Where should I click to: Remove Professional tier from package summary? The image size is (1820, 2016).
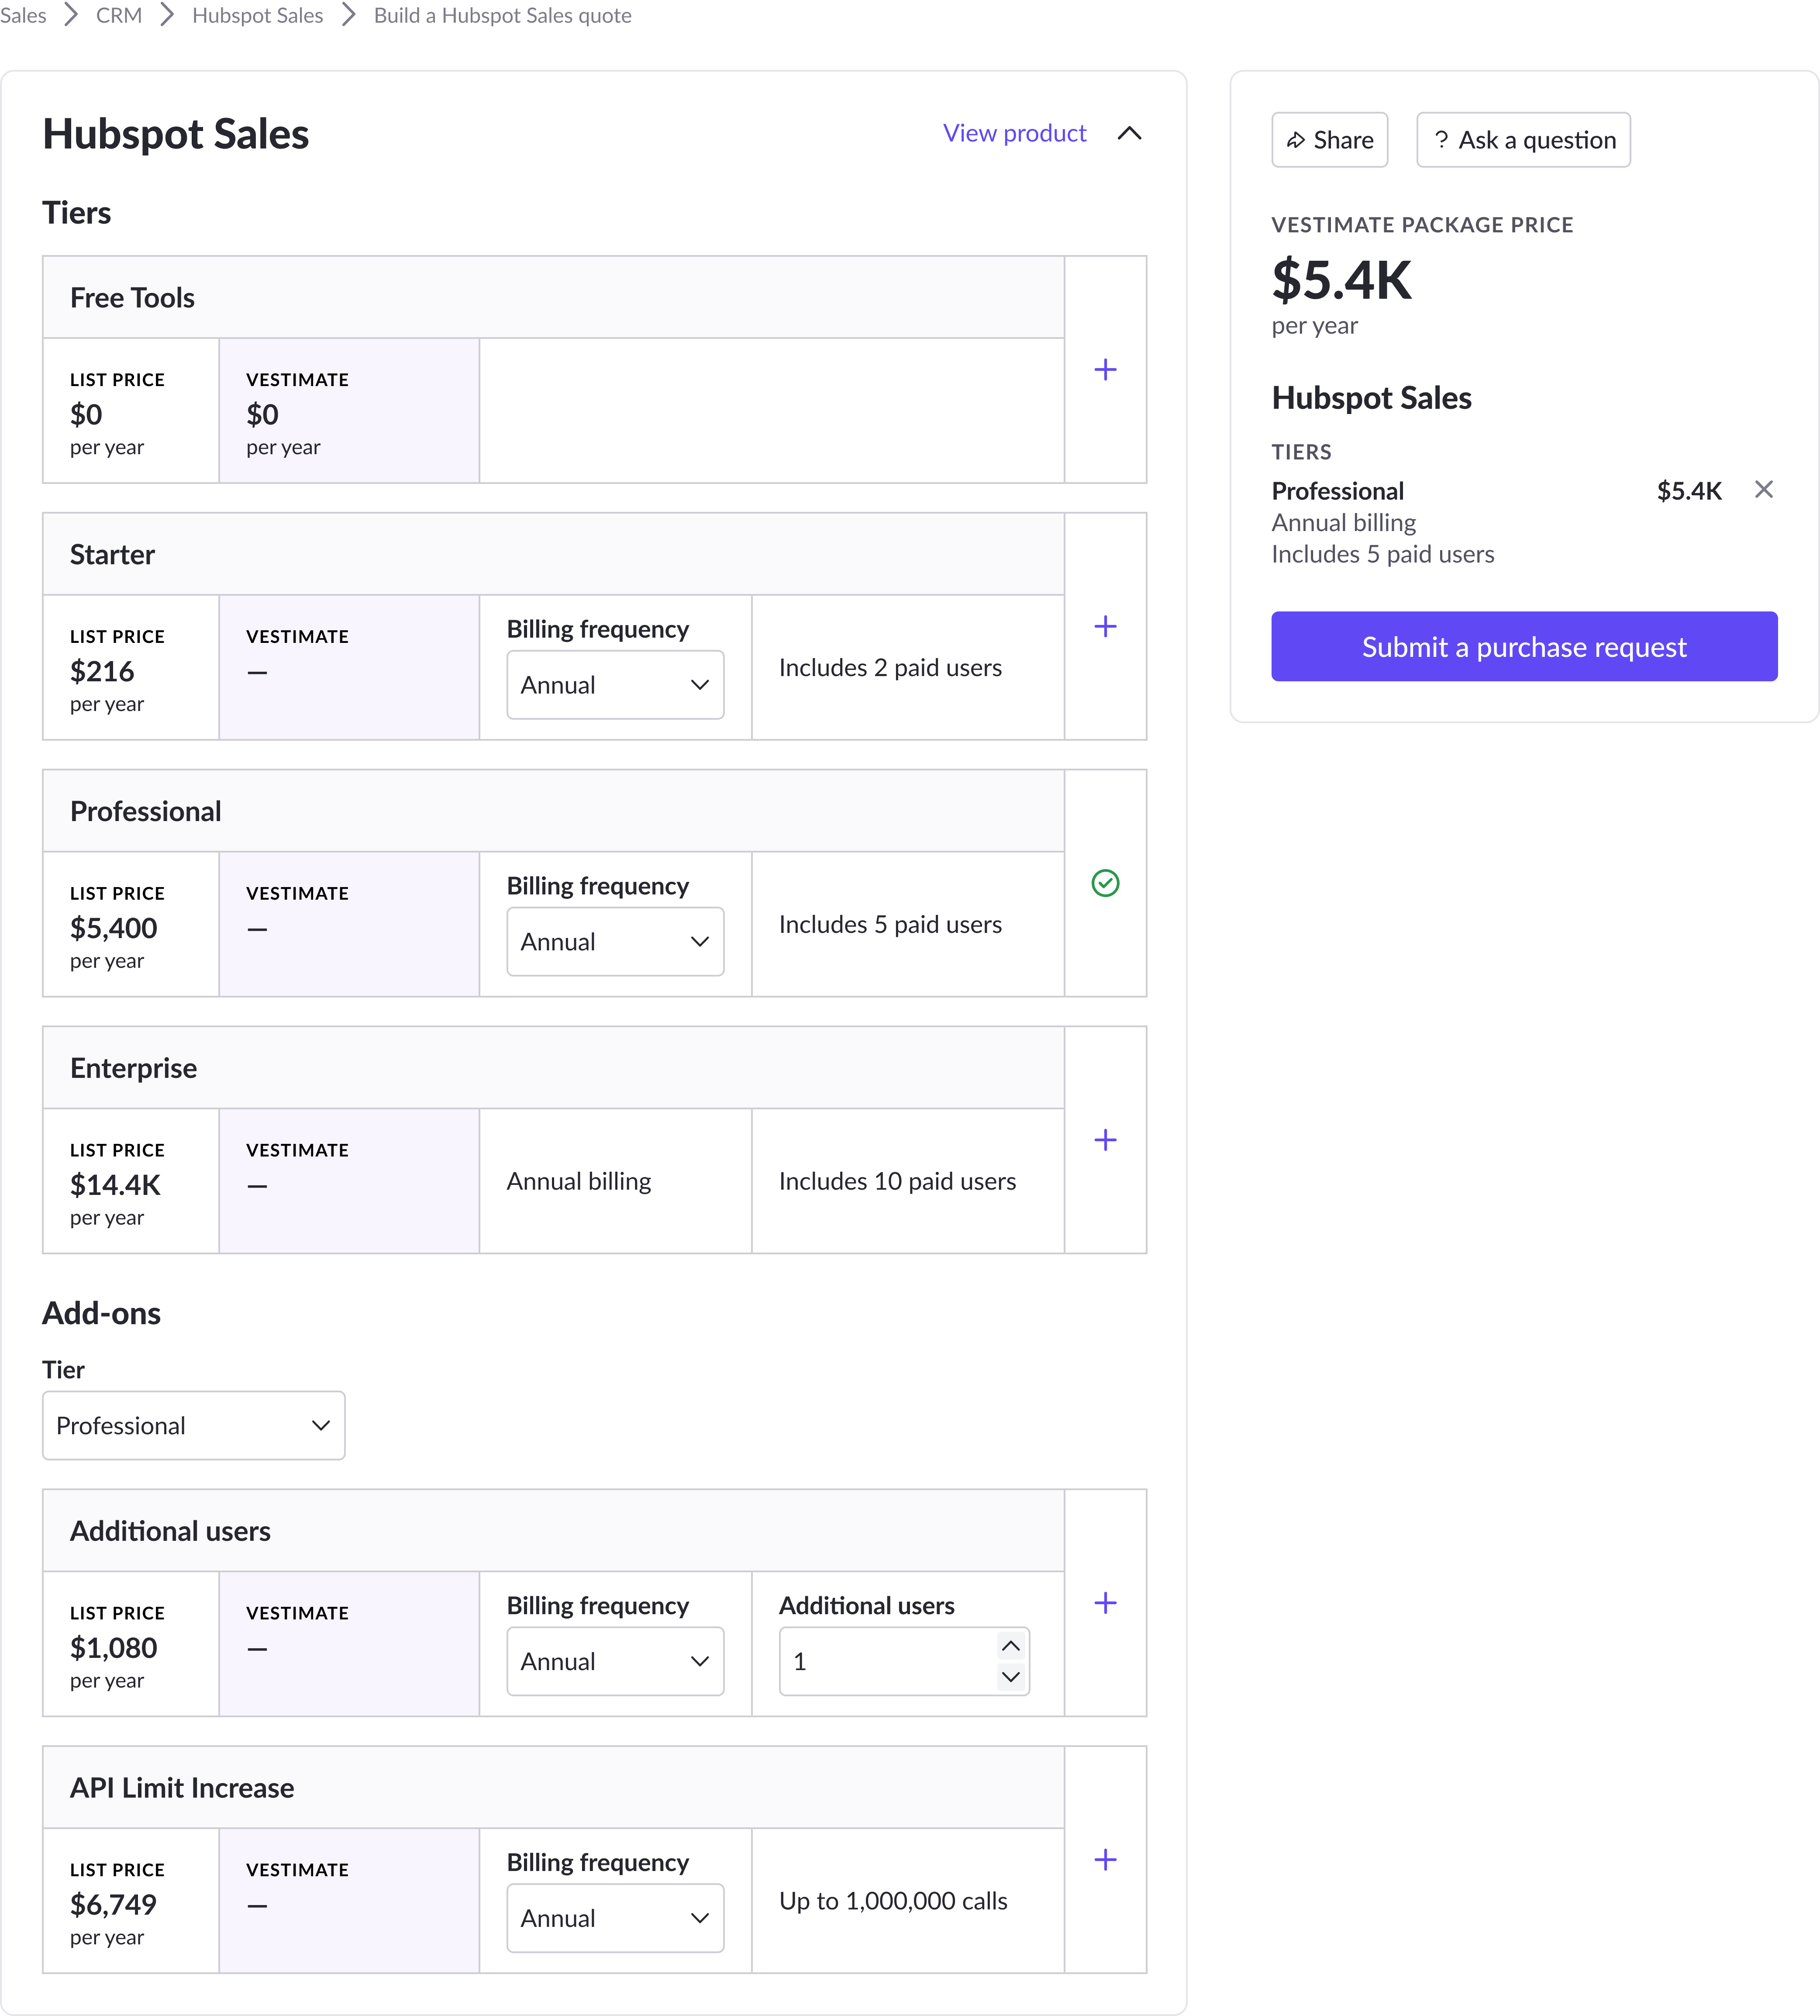point(1764,489)
